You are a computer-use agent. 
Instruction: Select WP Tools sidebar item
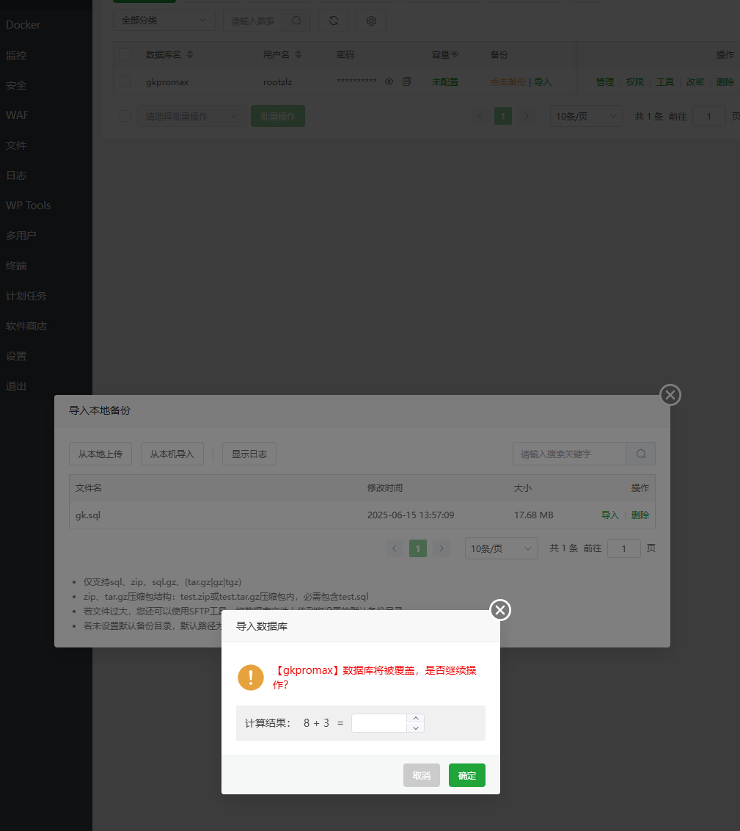click(29, 205)
